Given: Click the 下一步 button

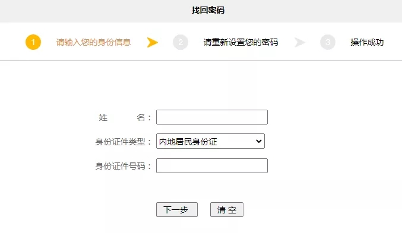Looking at the screenshot, I should pos(176,210).
